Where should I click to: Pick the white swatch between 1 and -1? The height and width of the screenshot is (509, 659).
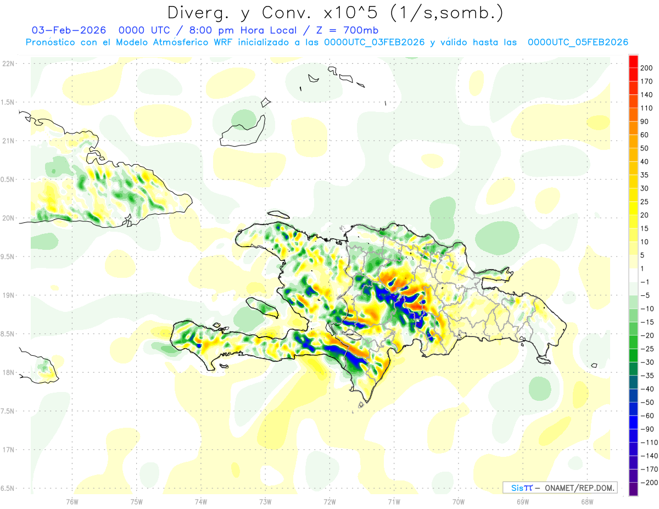tap(633, 275)
